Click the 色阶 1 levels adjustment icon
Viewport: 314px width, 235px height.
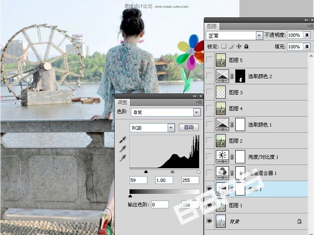tap(222, 189)
